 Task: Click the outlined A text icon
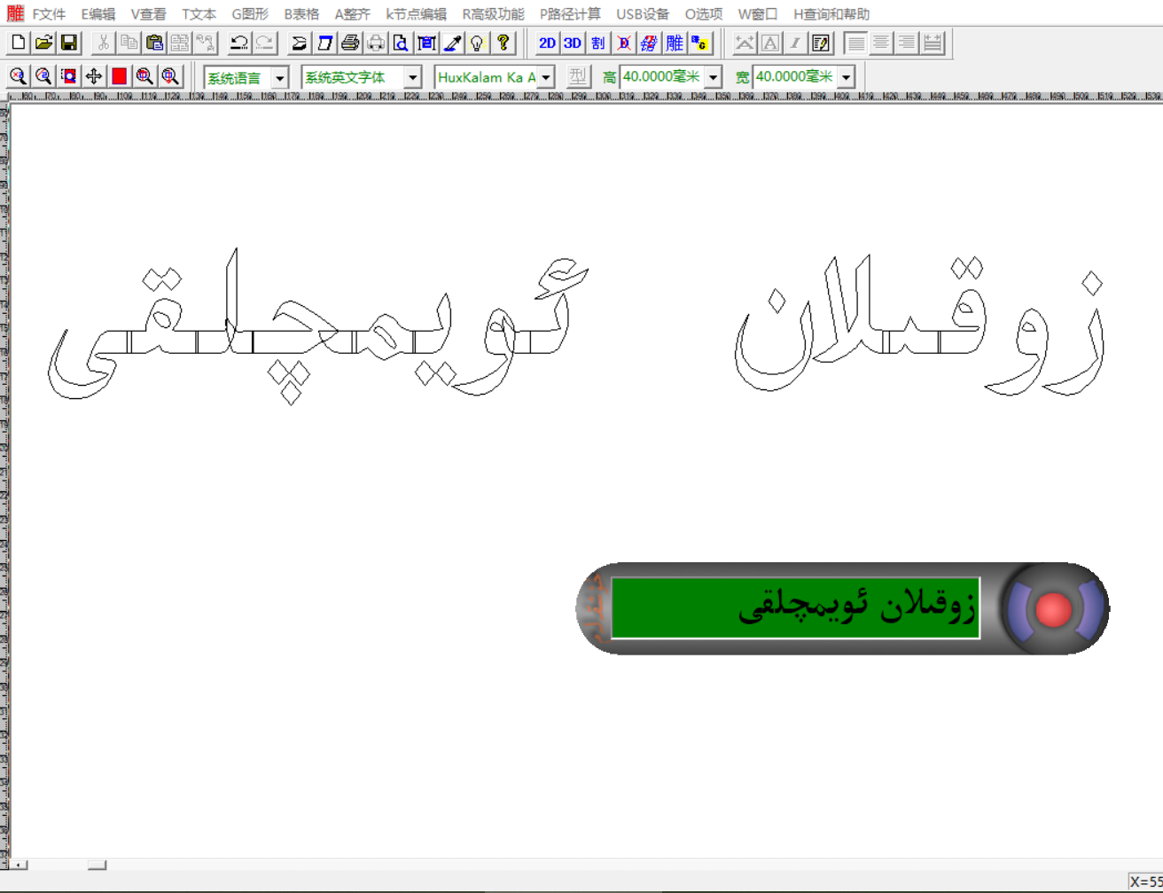(x=770, y=43)
